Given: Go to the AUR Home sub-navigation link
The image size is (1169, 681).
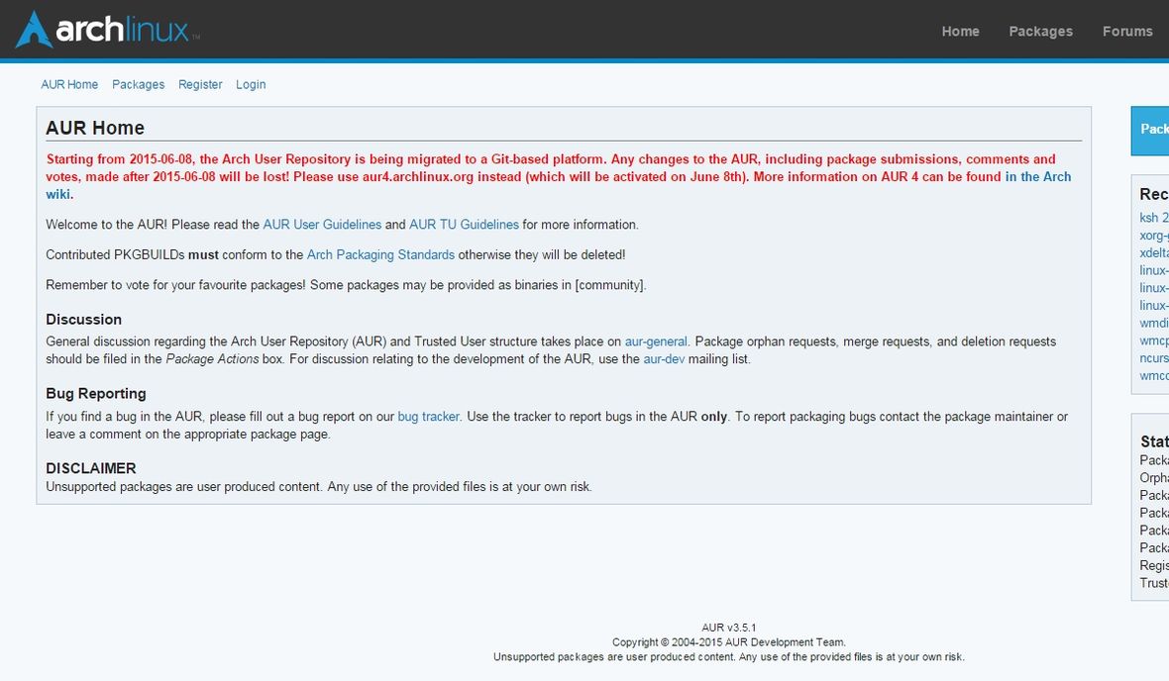Looking at the screenshot, I should 69,84.
